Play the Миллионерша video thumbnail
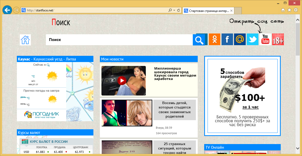302x156 pixels. point(123,80)
